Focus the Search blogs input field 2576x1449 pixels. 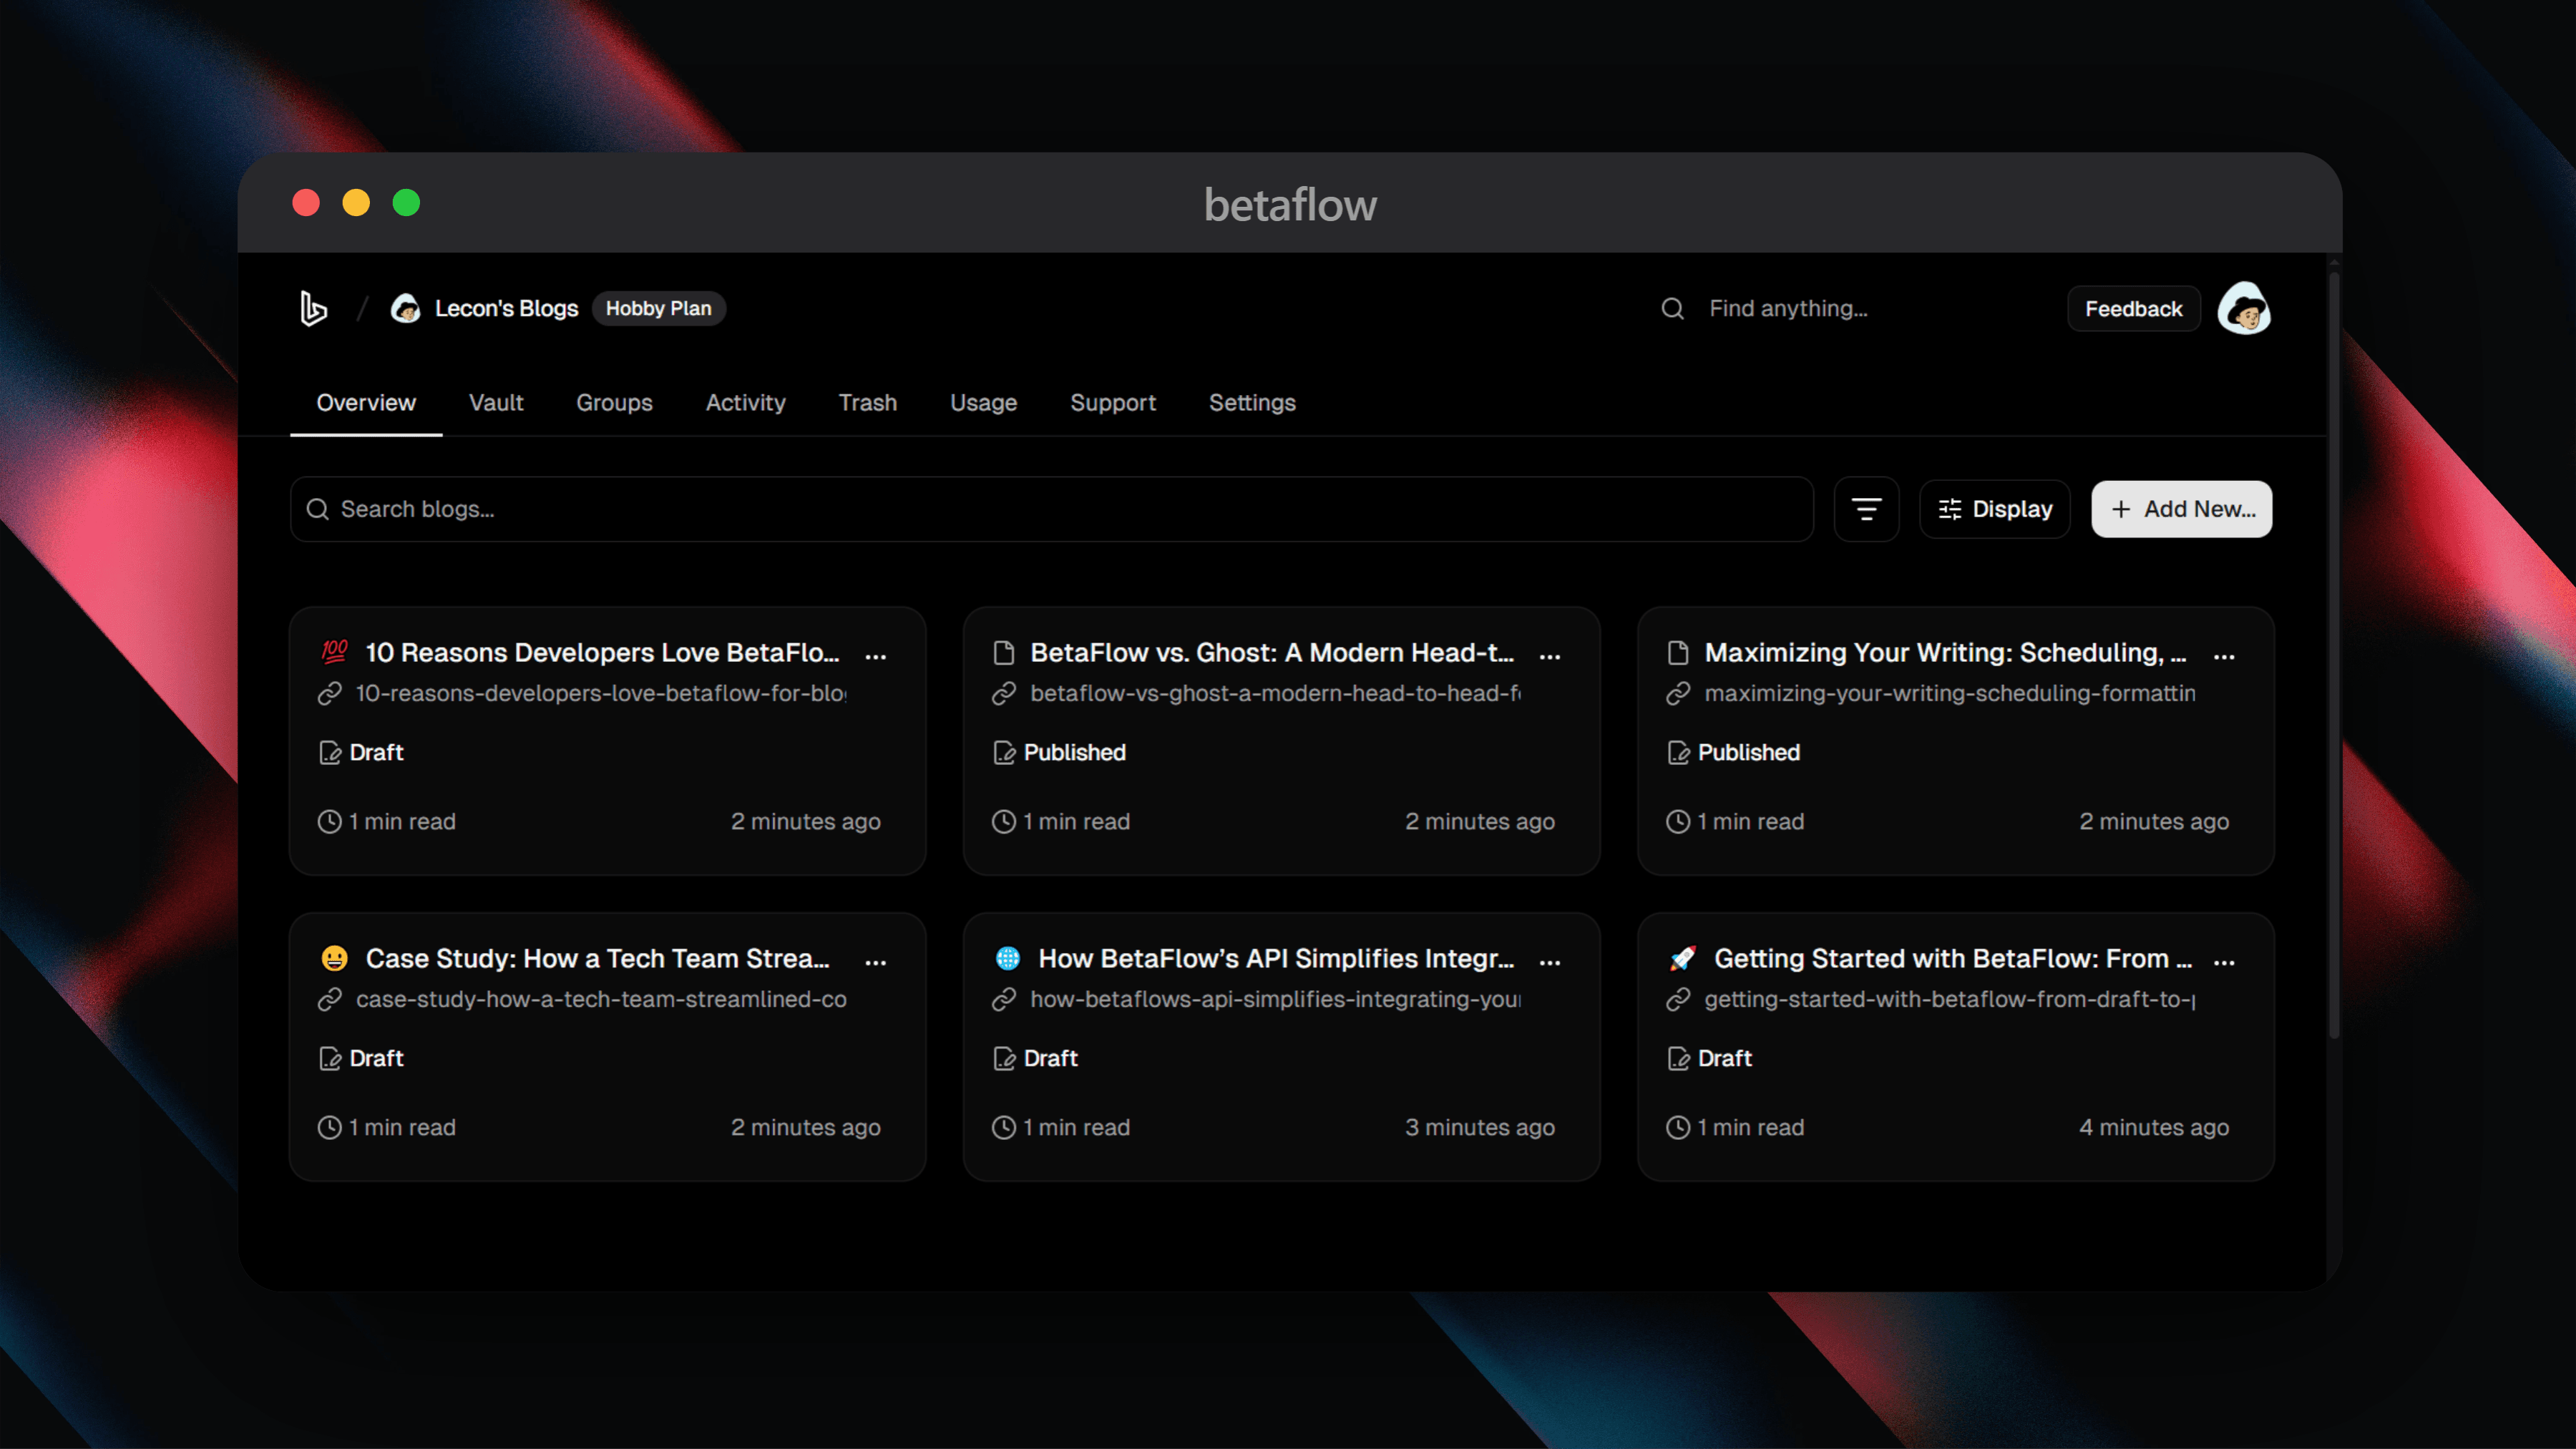[x=1052, y=509]
